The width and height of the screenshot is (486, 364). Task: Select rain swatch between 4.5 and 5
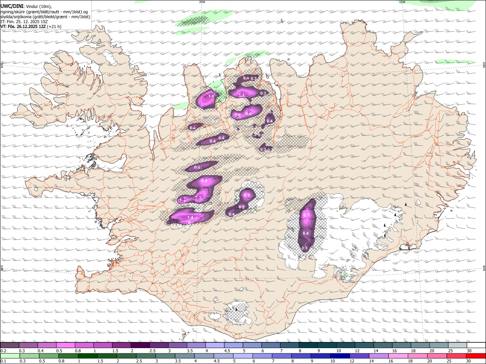click(x=223, y=356)
